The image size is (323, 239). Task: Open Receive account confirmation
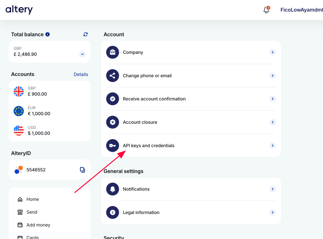pyautogui.click(x=191, y=99)
